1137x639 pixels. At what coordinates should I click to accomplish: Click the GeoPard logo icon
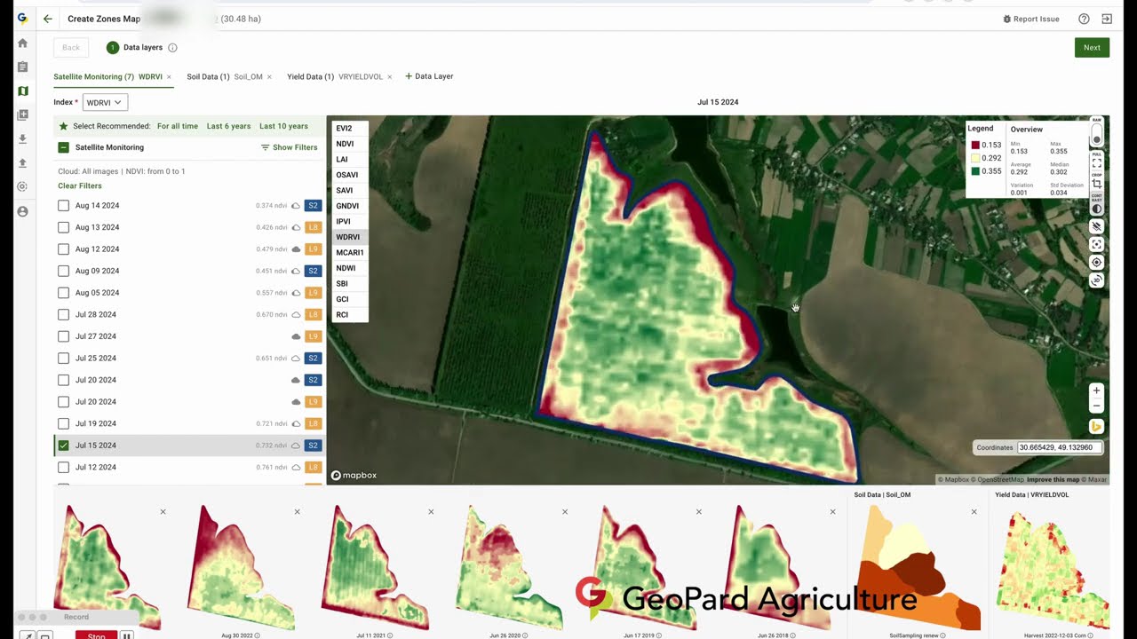coord(22,18)
